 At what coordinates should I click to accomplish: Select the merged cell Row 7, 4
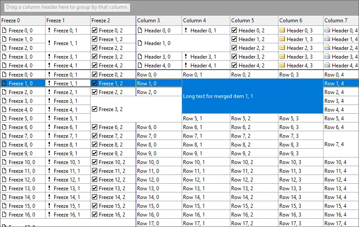tap(341, 144)
